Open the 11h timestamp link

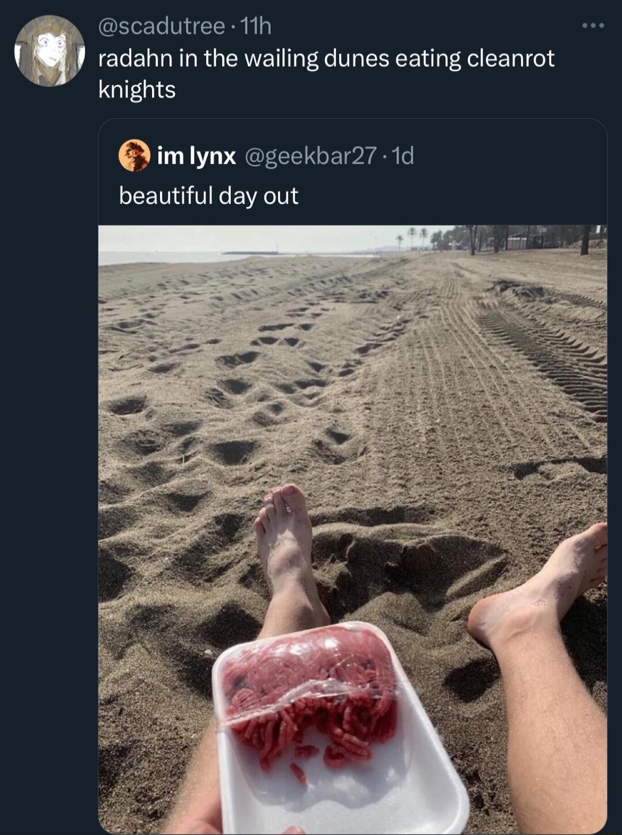[x=255, y=26]
